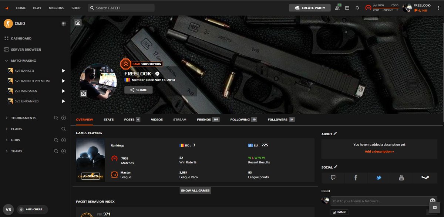Click the Game Subscription badge icon
This screenshot has width=444, height=217.
pos(125,64)
